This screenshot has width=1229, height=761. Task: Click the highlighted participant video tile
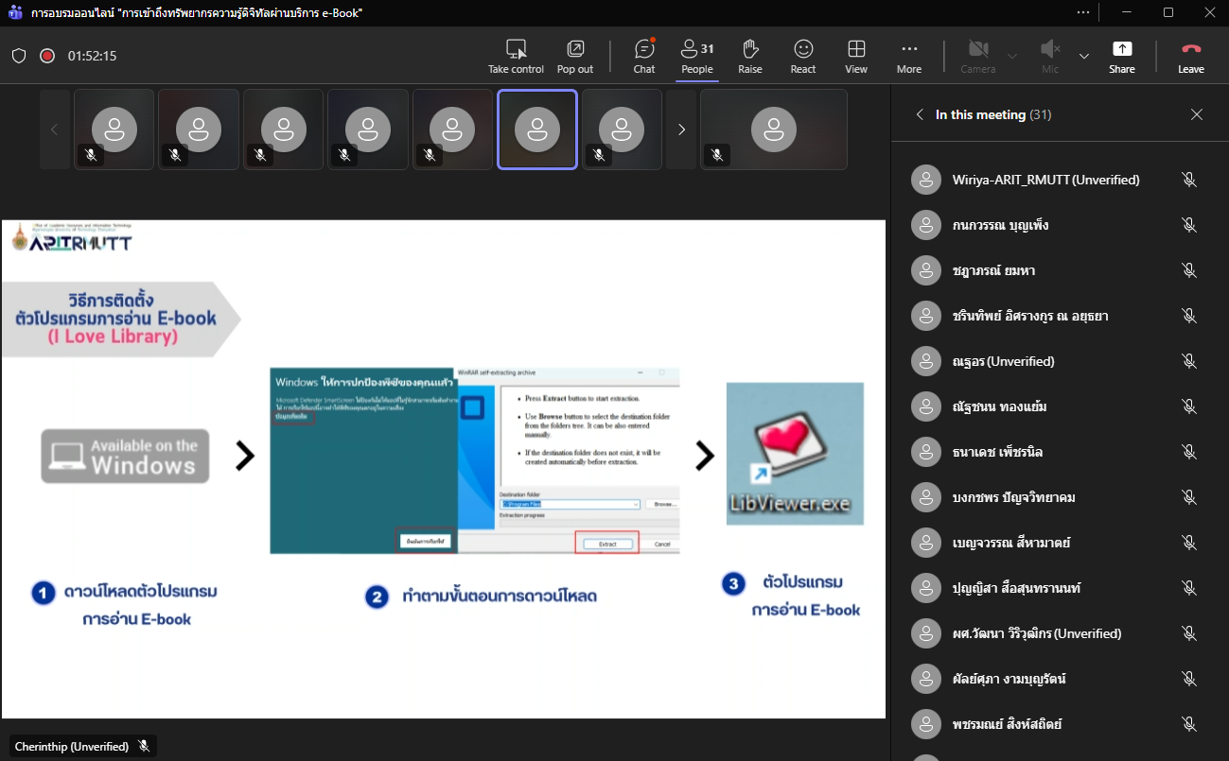(x=537, y=130)
